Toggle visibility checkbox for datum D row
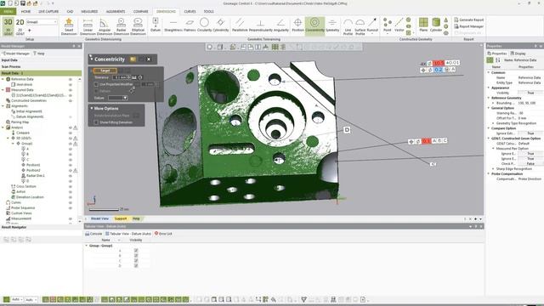The image size is (544, 306). click(x=136, y=266)
